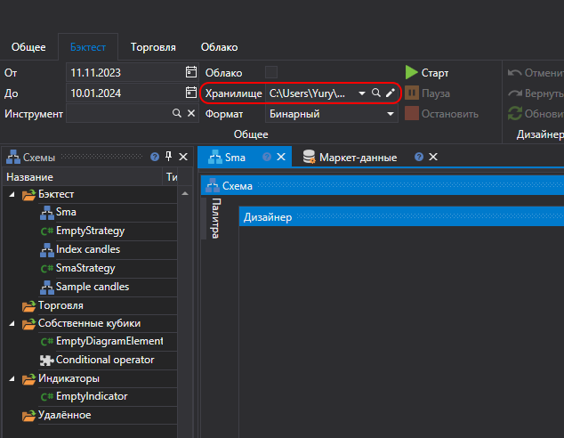Start the backtest with green Старт icon
The width and height of the screenshot is (564, 438).
click(411, 72)
